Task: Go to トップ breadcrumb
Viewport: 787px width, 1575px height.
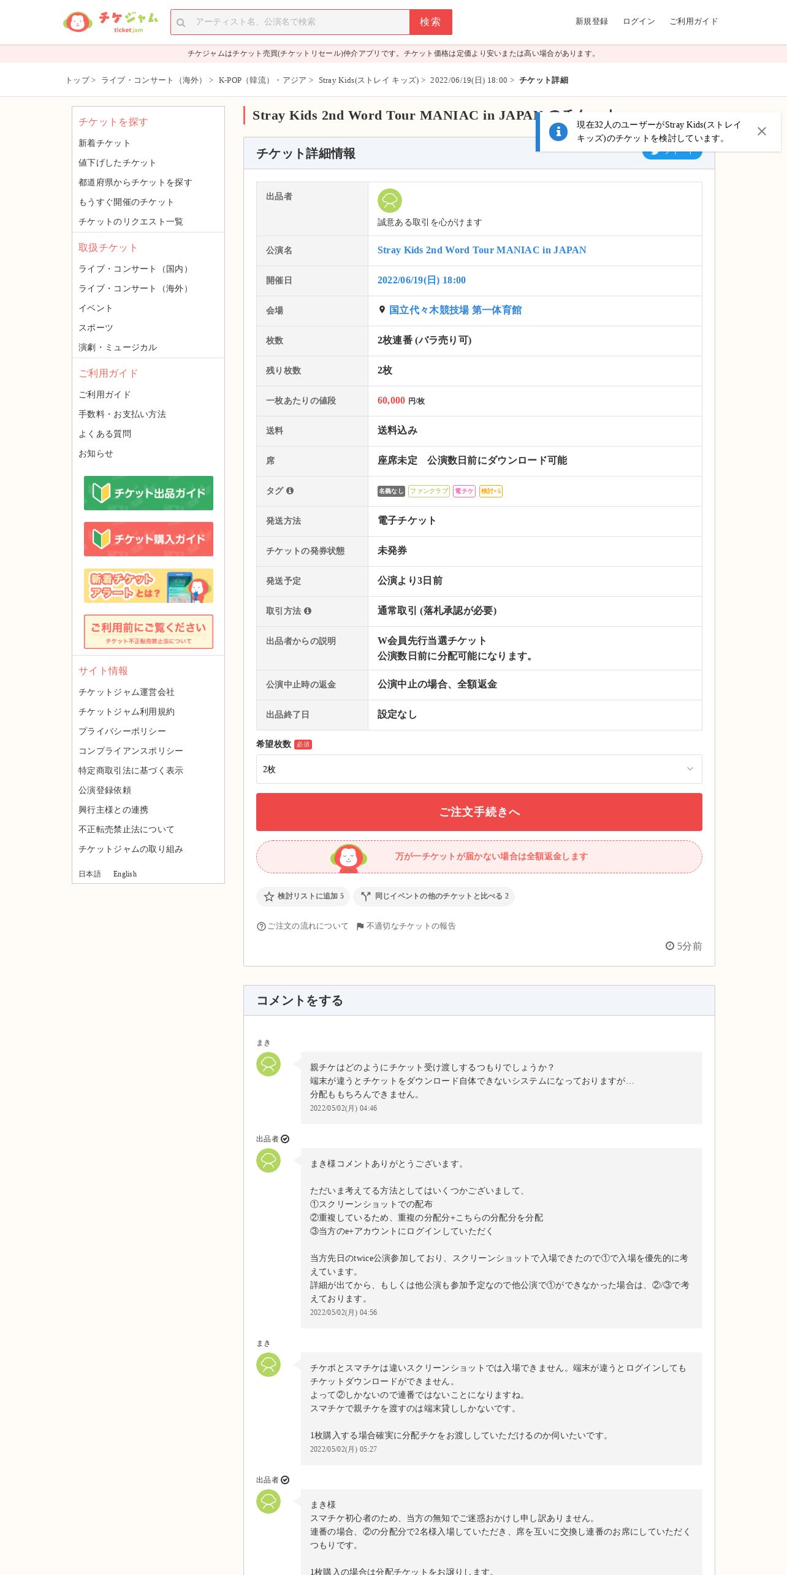Action: click(x=77, y=80)
